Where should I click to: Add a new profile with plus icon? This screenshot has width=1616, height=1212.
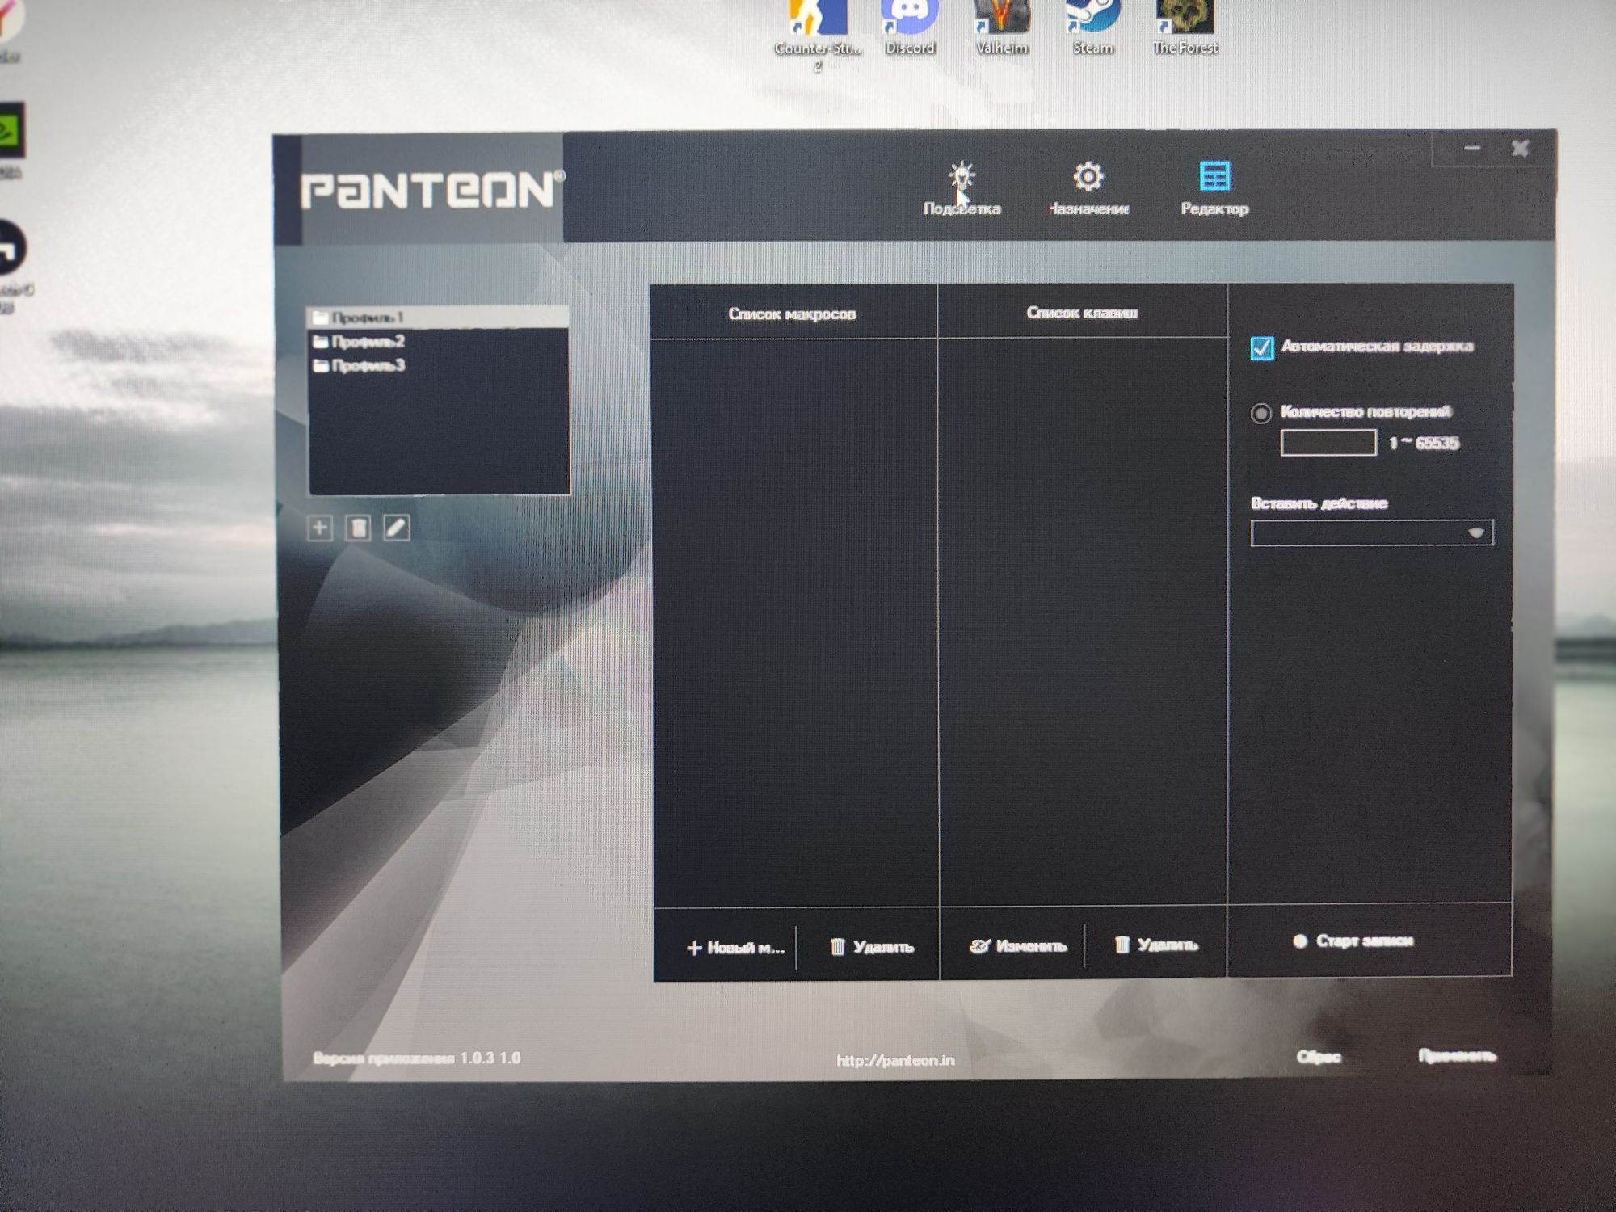(x=320, y=528)
